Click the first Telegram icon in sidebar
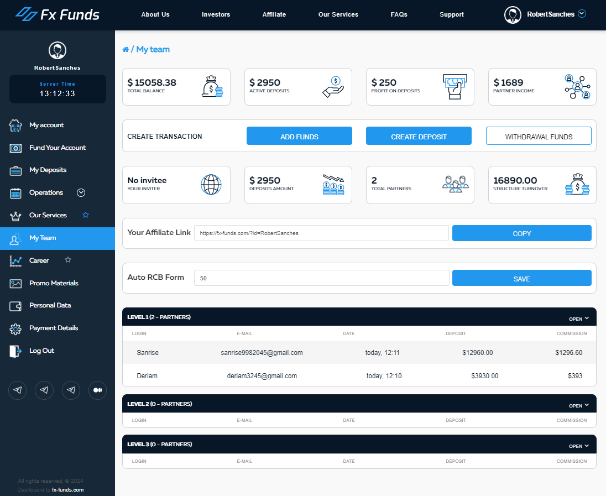 click(18, 390)
